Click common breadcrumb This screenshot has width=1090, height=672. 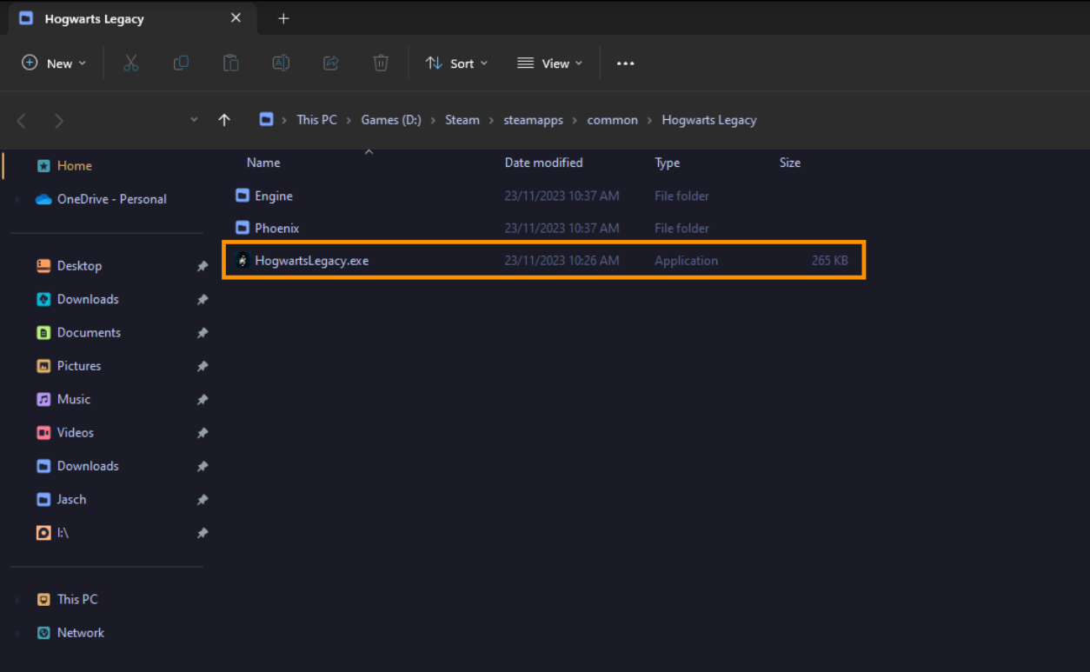tap(613, 120)
